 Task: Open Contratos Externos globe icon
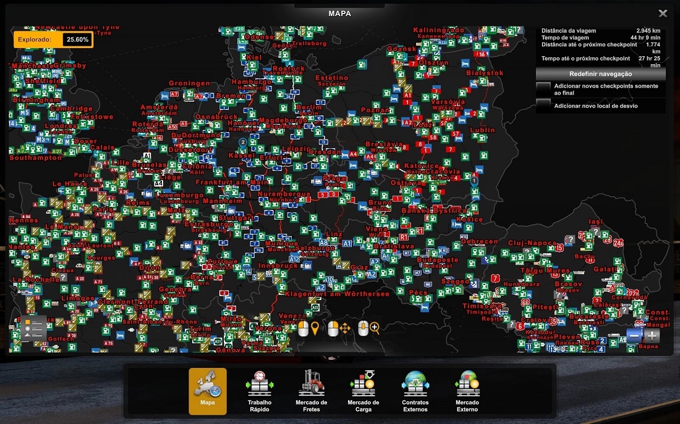415,391
